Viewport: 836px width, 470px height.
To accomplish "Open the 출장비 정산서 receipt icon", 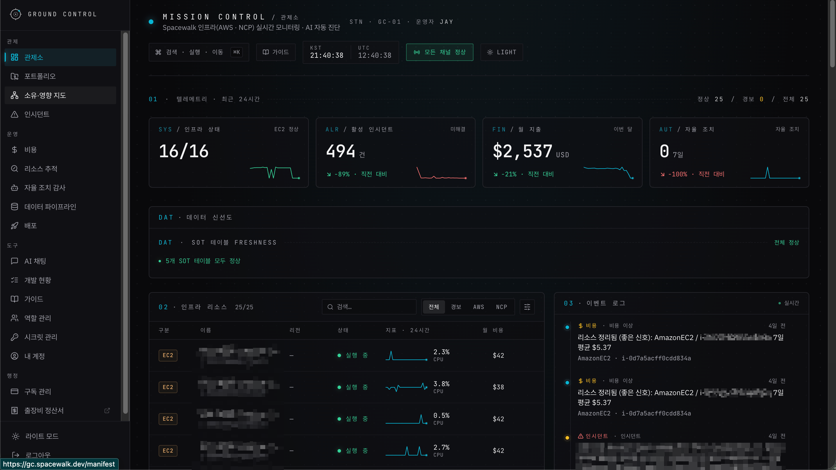I will [14, 411].
